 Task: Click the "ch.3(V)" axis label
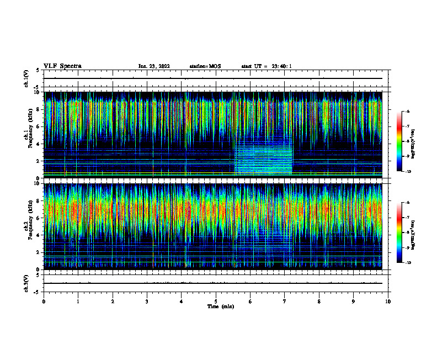click(x=26, y=283)
